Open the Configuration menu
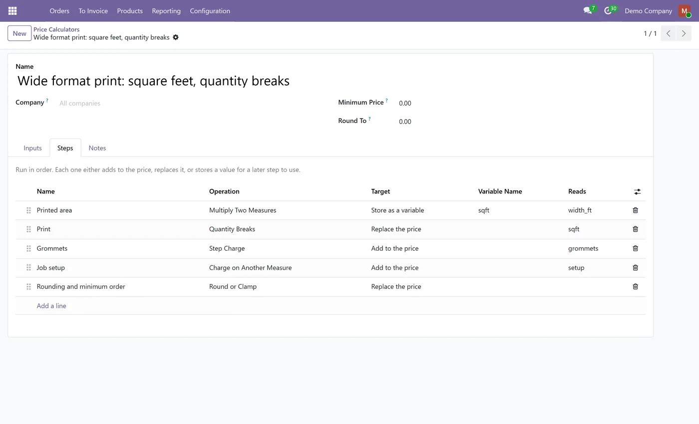The image size is (699, 424). point(210,10)
